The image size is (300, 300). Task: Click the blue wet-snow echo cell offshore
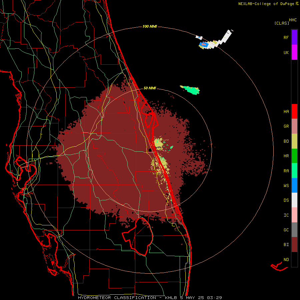pos(204,45)
